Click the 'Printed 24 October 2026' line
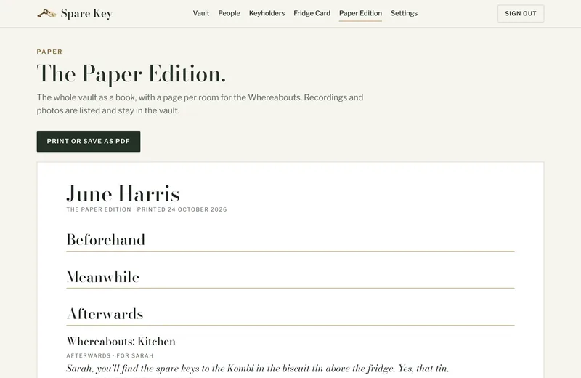 coord(182,209)
